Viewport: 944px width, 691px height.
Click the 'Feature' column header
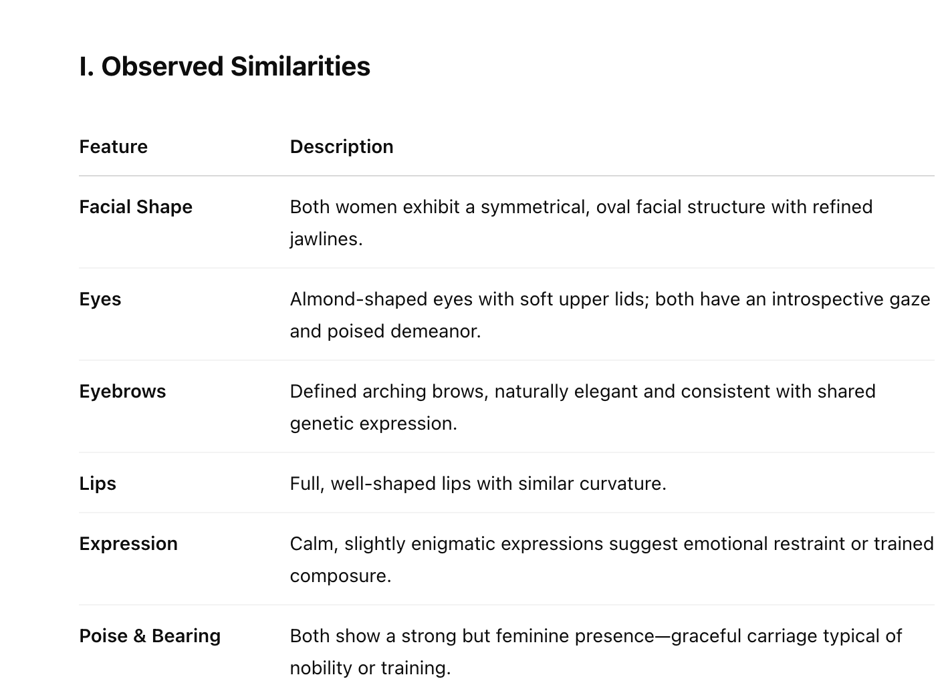tap(113, 147)
